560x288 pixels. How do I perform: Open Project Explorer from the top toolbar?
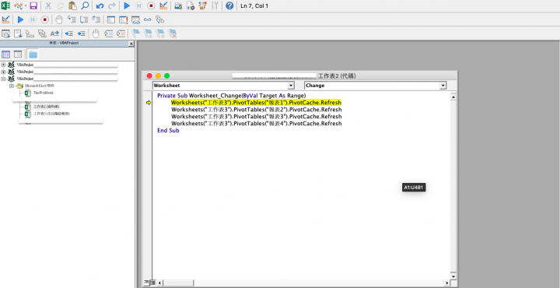pos(178,5)
